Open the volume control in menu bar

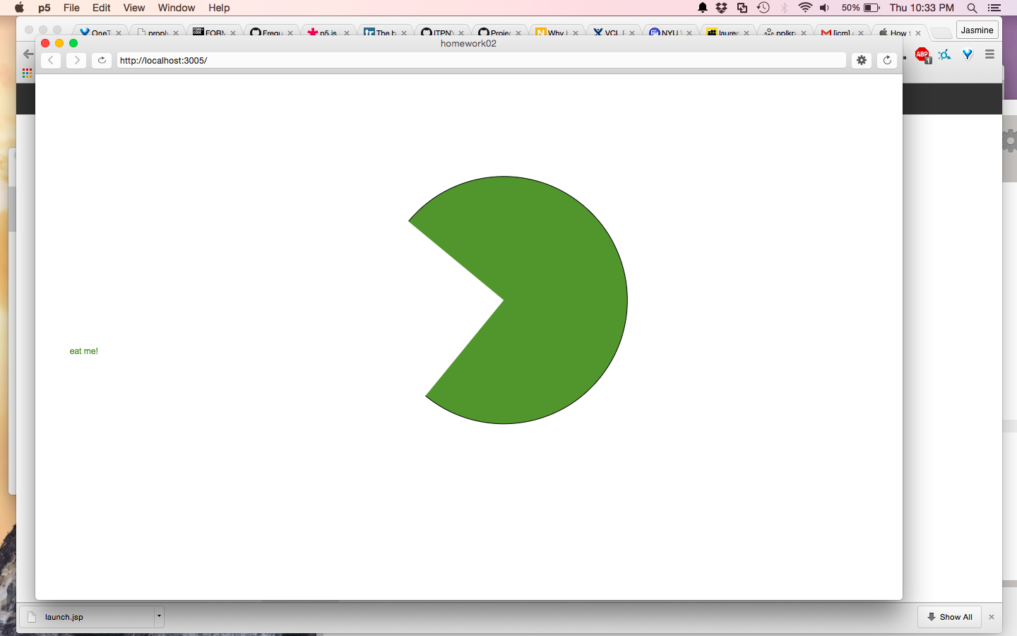click(824, 8)
